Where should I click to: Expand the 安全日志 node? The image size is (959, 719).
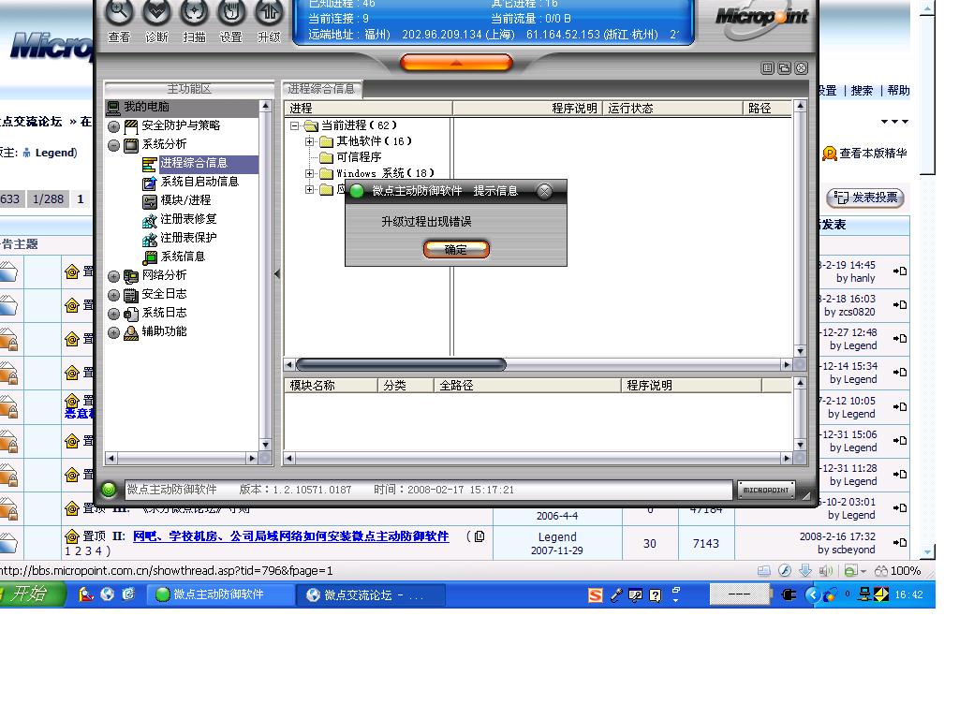[x=113, y=295]
